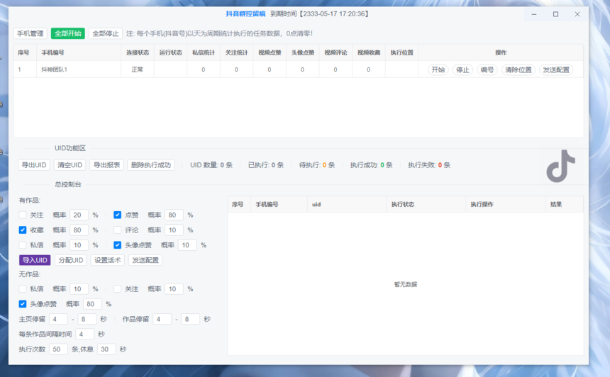Click 开始 in the 抖神团队1 row
The image size is (610, 377).
click(438, 69)
